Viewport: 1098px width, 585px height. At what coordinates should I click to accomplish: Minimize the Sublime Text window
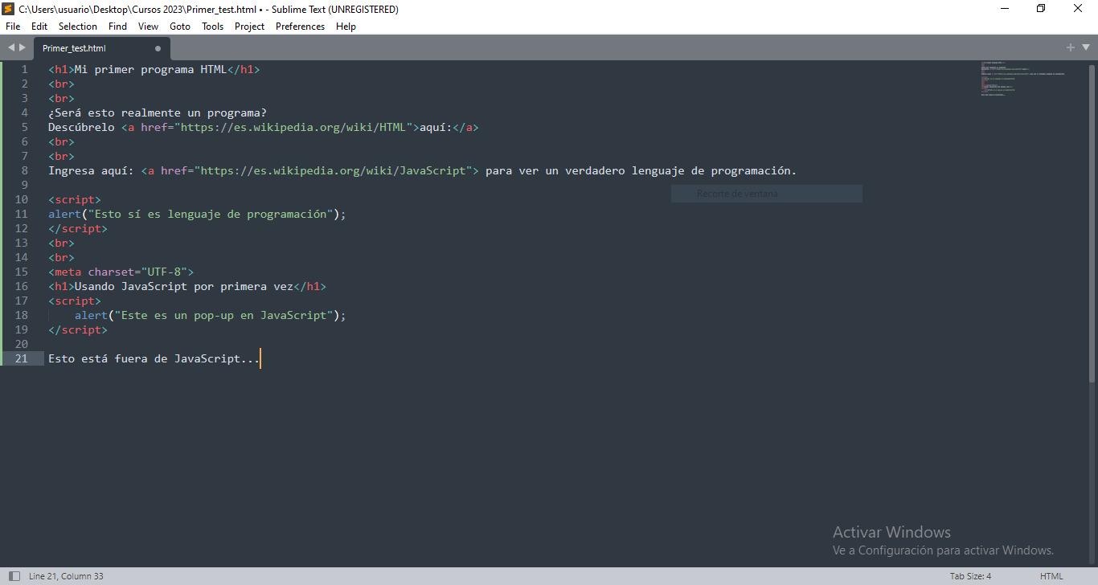click(1004, 9)
